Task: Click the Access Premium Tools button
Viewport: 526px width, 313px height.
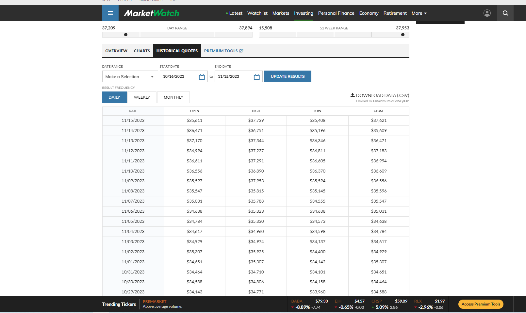Action: [x=481, y=304]
